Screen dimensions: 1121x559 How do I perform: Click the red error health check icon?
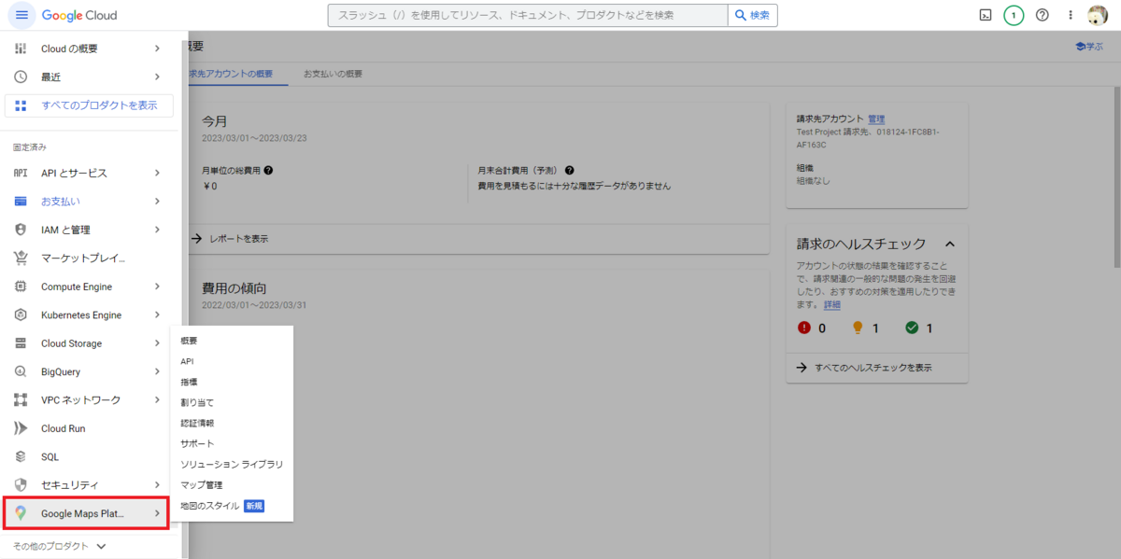804,328
